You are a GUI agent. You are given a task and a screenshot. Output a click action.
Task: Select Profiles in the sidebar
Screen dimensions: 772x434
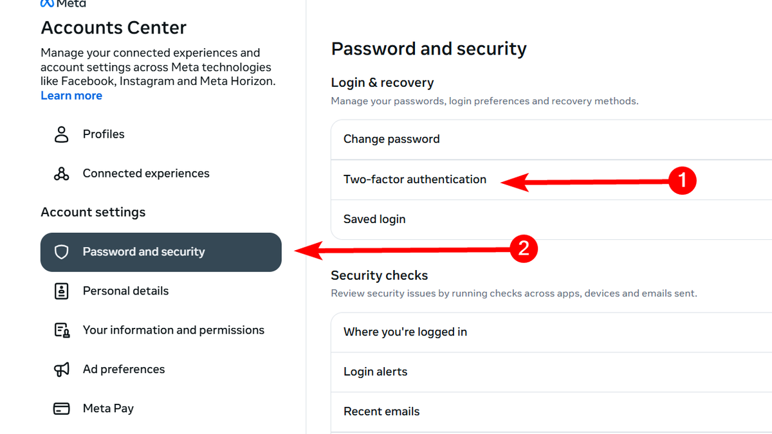click(x=104, y=134)
